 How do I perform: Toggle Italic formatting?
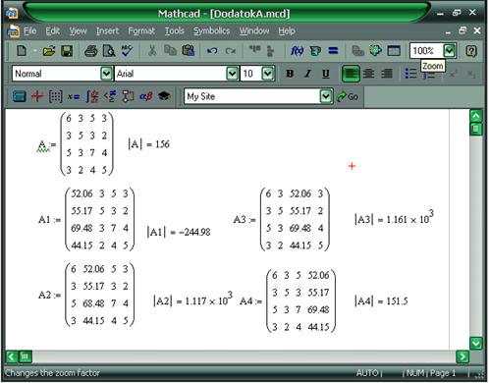tap(307, 74)
